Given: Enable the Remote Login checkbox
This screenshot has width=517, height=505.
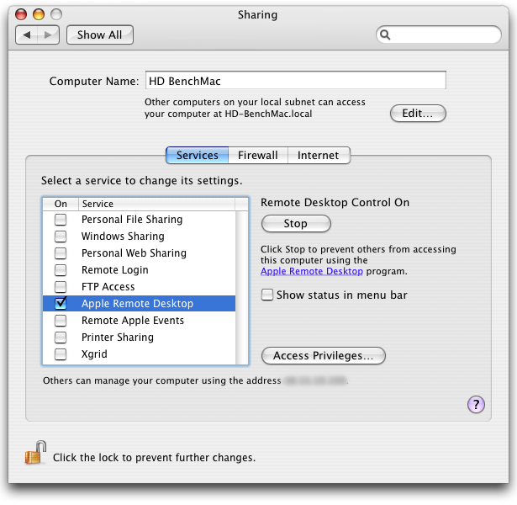Looking at the screenshot, I should 61,270.
